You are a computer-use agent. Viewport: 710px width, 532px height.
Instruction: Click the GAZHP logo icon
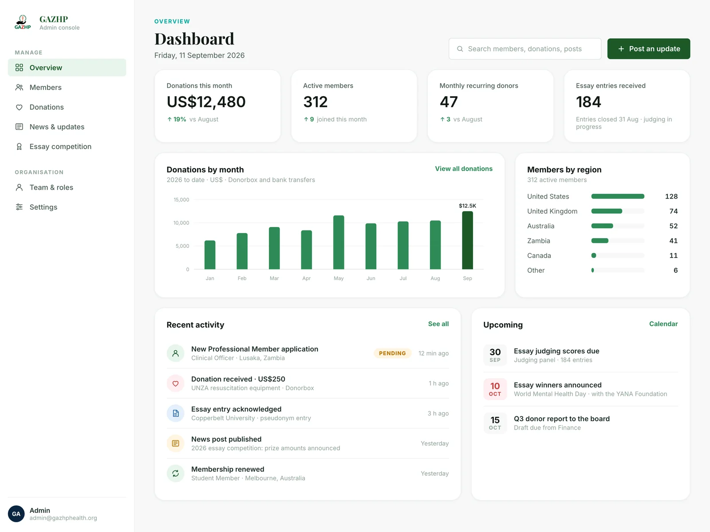[23, 22]
